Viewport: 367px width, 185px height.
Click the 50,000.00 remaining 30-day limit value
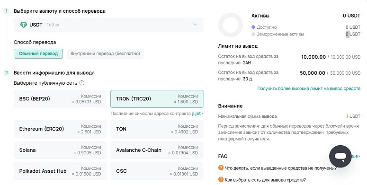[x=313, y=73]
